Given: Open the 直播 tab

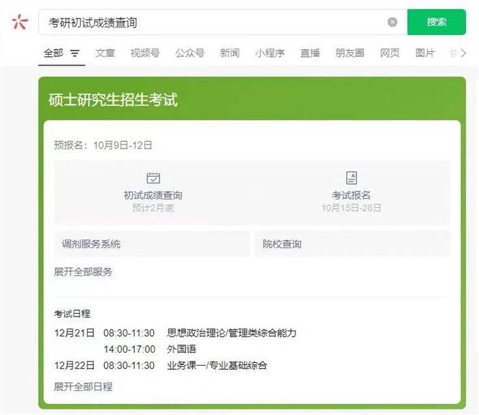Looking at the screenshot, I should [x=309, y=53].
